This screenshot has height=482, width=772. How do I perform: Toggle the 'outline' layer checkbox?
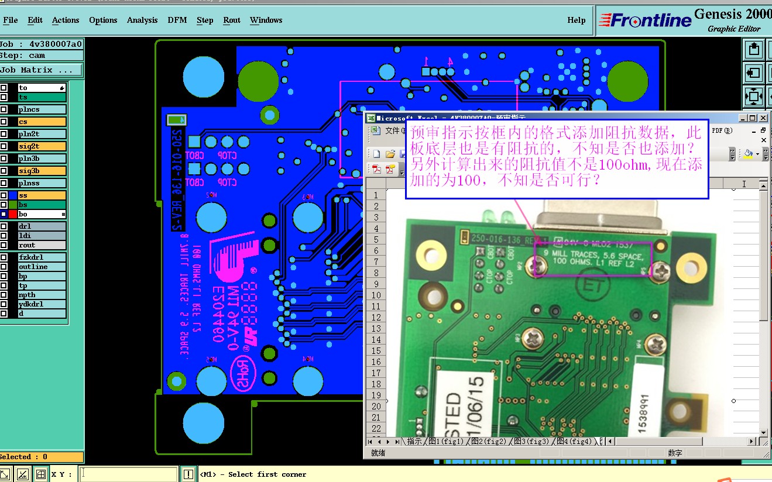coord(4,267)
